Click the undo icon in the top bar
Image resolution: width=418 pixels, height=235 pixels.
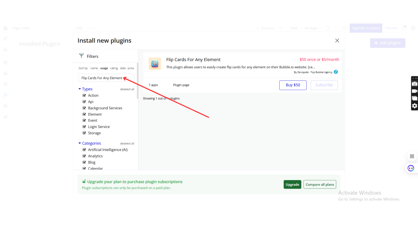[x=327, y=28]
